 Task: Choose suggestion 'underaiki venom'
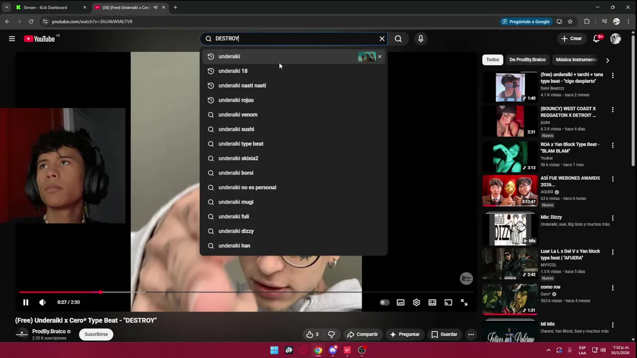(x=294, y=115)
